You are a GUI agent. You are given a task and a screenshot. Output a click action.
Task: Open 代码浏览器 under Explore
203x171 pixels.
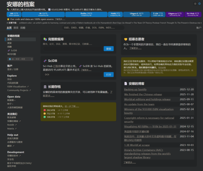coord(13,83)
